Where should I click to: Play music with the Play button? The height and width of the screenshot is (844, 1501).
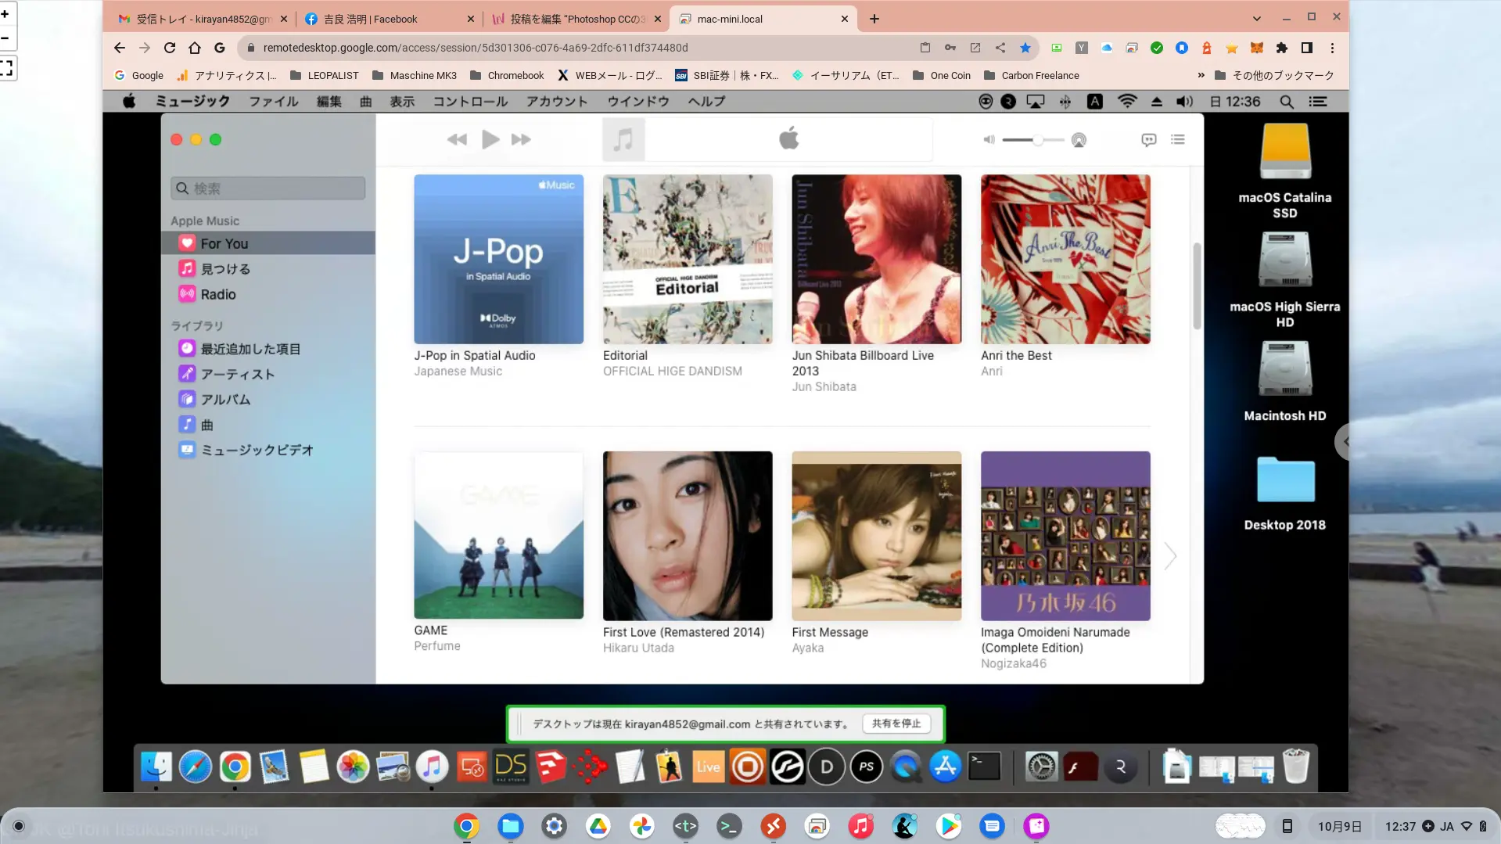pyautogui.click(x=490, y=140)
